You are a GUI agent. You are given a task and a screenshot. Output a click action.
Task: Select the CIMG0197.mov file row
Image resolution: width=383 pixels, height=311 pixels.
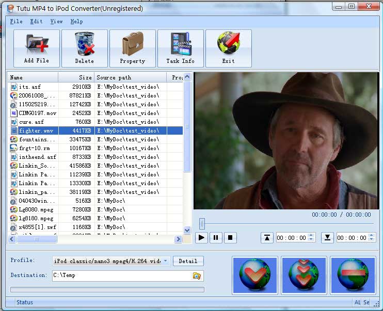click(95, 113)
